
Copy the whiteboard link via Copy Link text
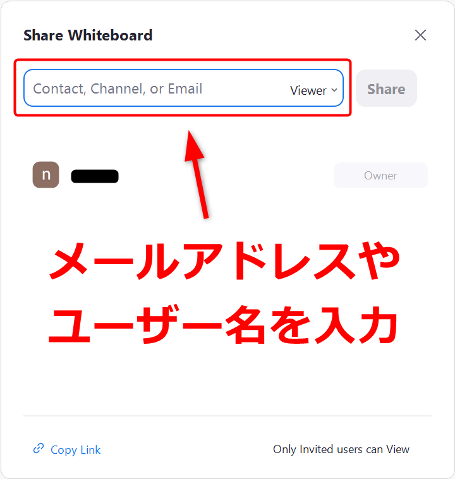(x=75, y=450)
